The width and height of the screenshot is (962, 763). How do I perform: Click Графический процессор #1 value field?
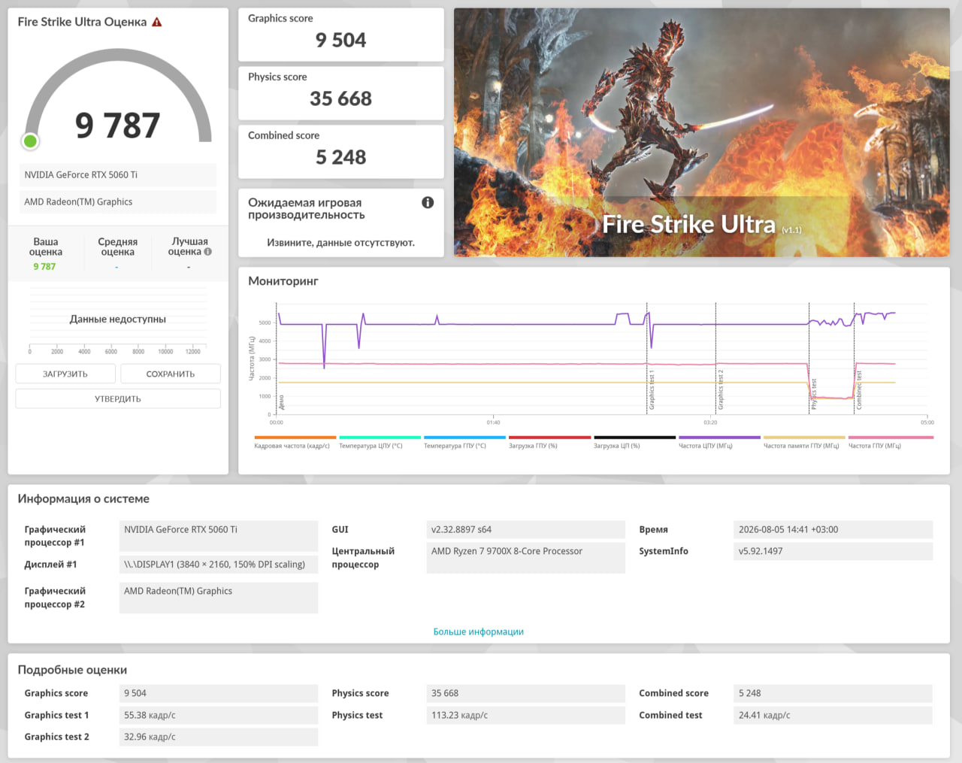219,536
